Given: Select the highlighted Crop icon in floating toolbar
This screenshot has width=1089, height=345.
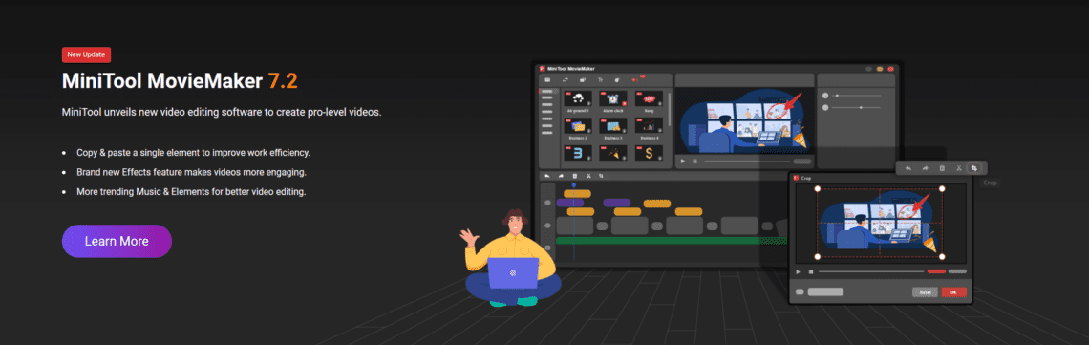Looking at the screenshot, I should pos(974,168).
